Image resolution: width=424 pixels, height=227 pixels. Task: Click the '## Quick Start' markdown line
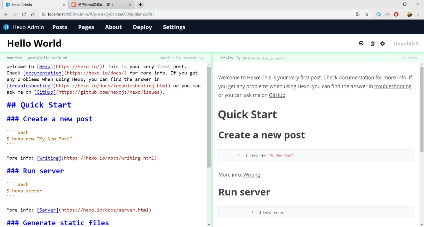click(x=39, y=105)
